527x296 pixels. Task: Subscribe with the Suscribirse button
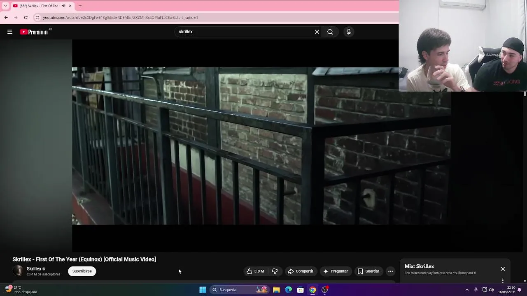coord(82,271)
